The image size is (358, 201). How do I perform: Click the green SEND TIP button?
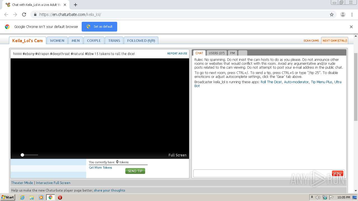pos(135,171)
